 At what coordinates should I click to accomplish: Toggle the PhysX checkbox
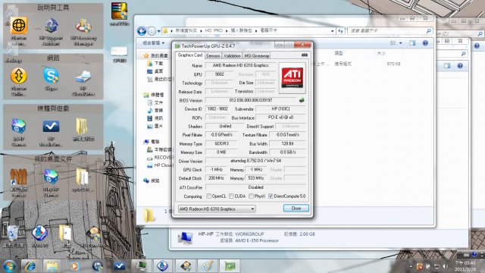click(x=251, y=196)
